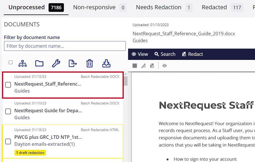Focus the Filter by document name field
Screen dimensions: 255x162
point(65,46)
